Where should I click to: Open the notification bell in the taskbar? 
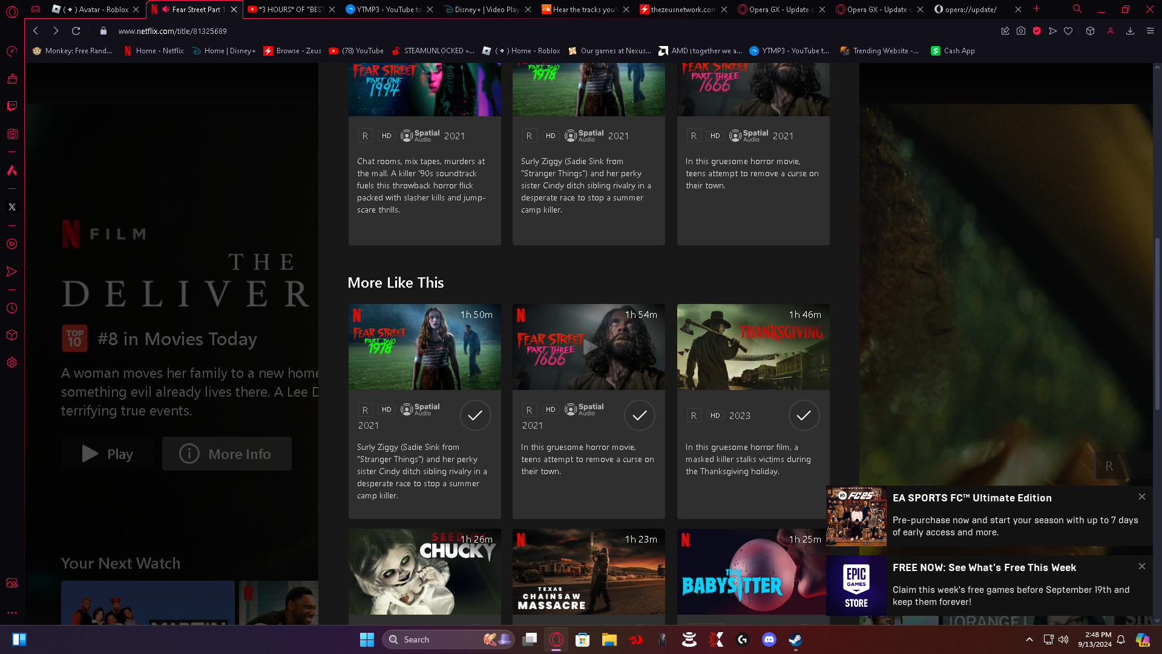tap(1121, 639)
